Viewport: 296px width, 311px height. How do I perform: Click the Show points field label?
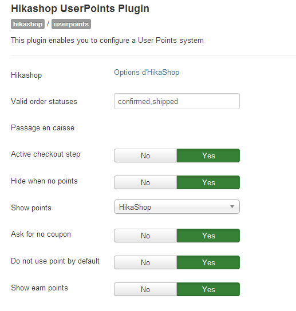(31, 208)
